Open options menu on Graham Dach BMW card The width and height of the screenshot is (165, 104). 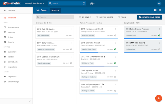pos(159,43)
